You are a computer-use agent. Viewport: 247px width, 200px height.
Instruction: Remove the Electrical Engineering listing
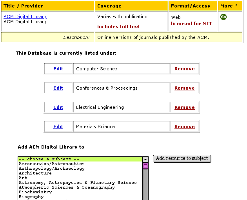coord(184,107)
